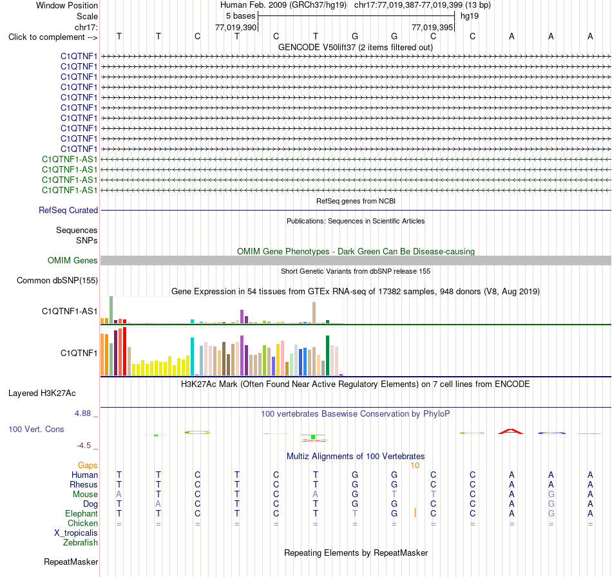Click the -4.5 PhyloP lower scale value
Image resolution: width=612 pixels, height=577 pixels.
point(84,446)
